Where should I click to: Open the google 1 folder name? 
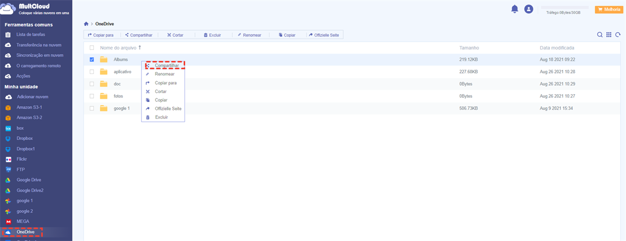122,108
